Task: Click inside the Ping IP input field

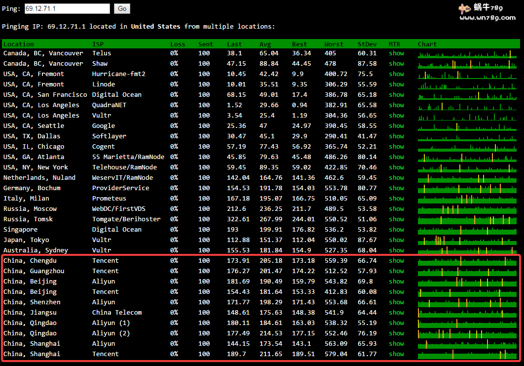Action: (x=67, y=8)
